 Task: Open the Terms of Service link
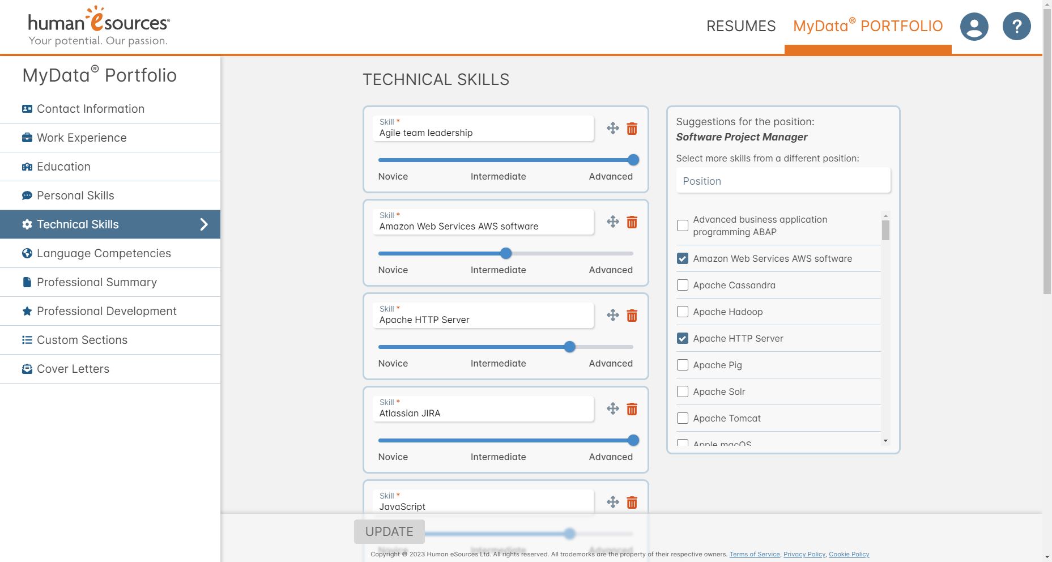755,554
